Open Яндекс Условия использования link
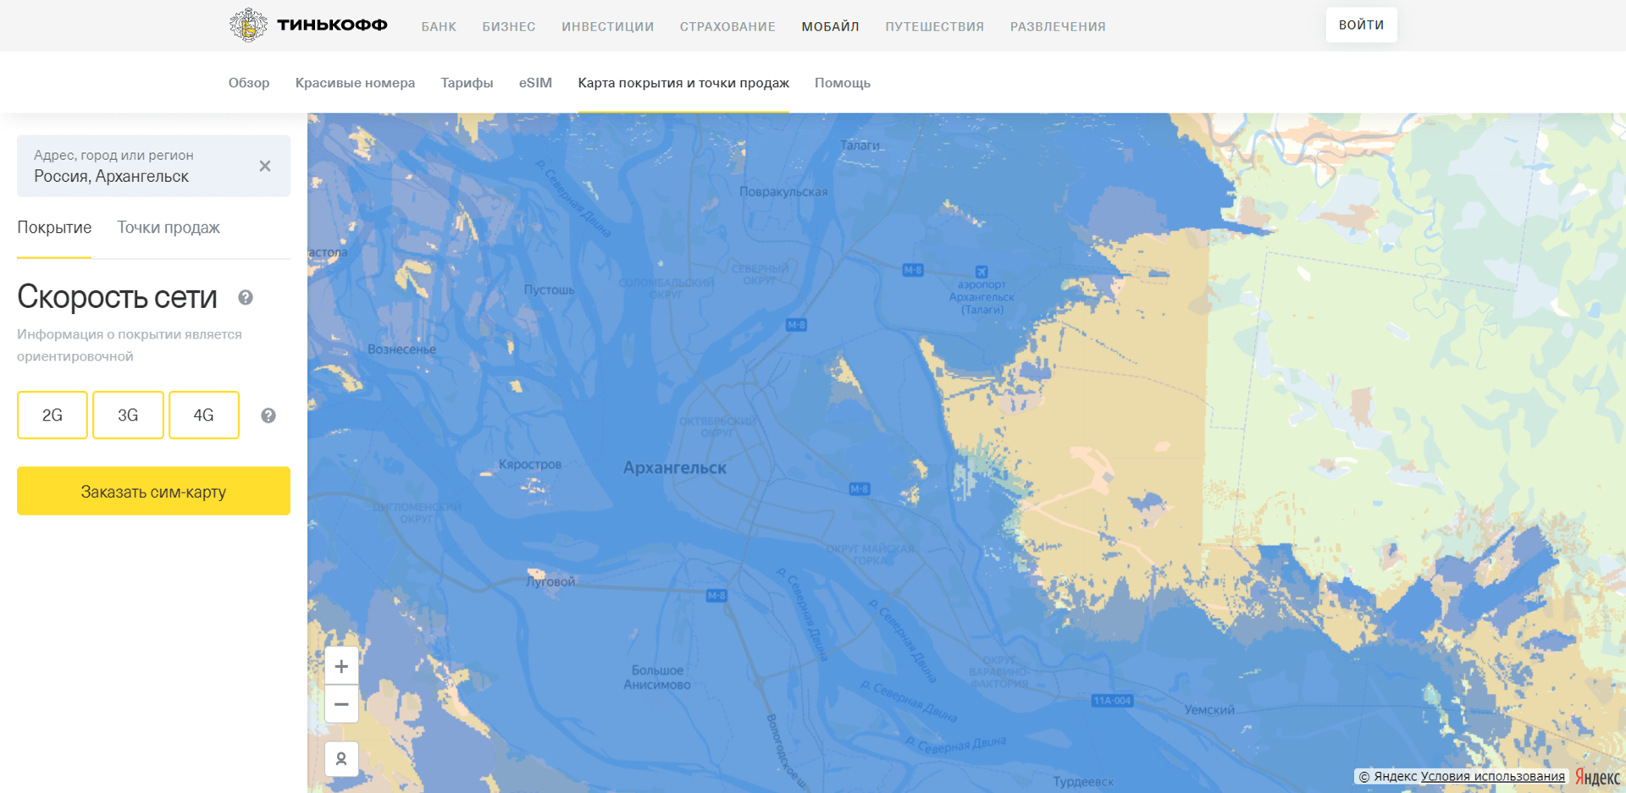The height and width of the screenshot is (793, 1626). tap(1492, 776)
